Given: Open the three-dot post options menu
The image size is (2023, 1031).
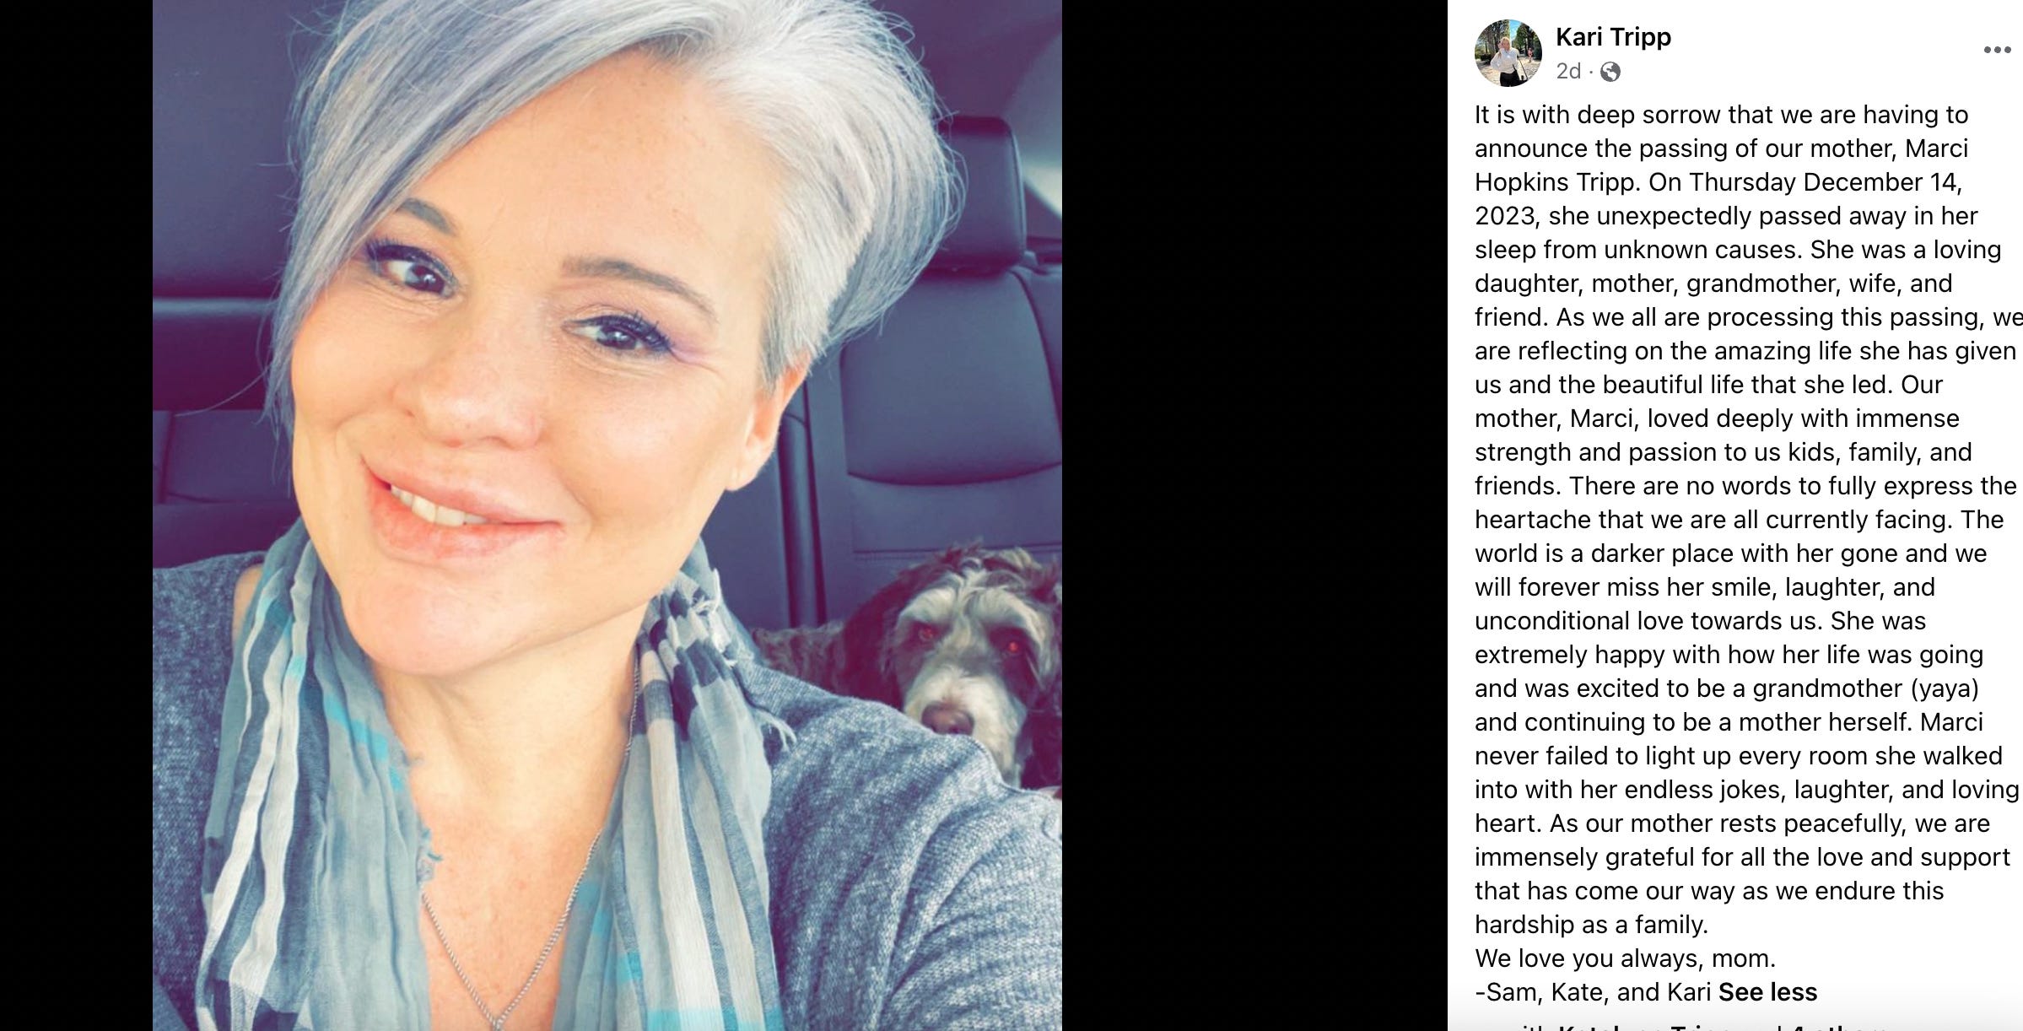Looking at the screenshot, I should [x=1996, y=50].
